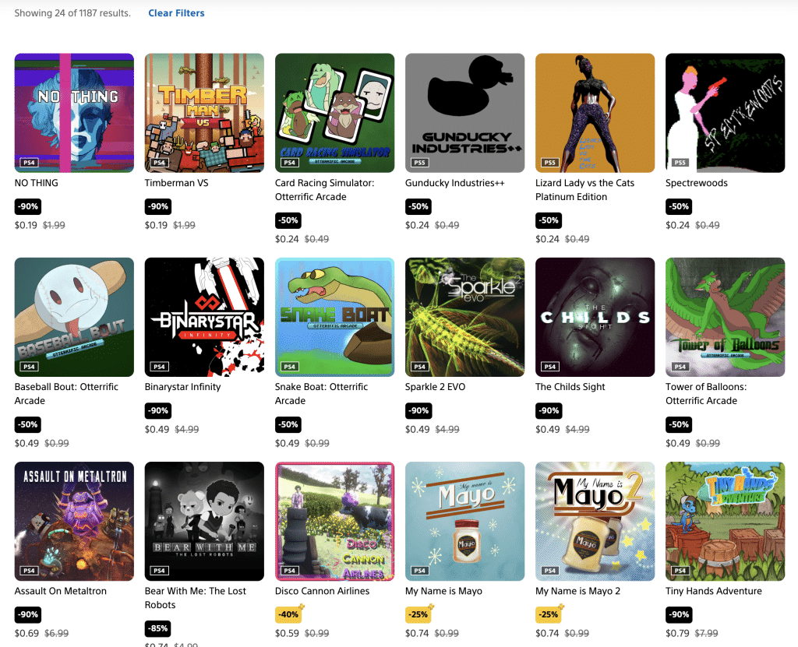Click the -25% Plus discount badge for My Name is Mayo
Screen dimensions: 798x647
pyautogui.click(x=418, y=614)
